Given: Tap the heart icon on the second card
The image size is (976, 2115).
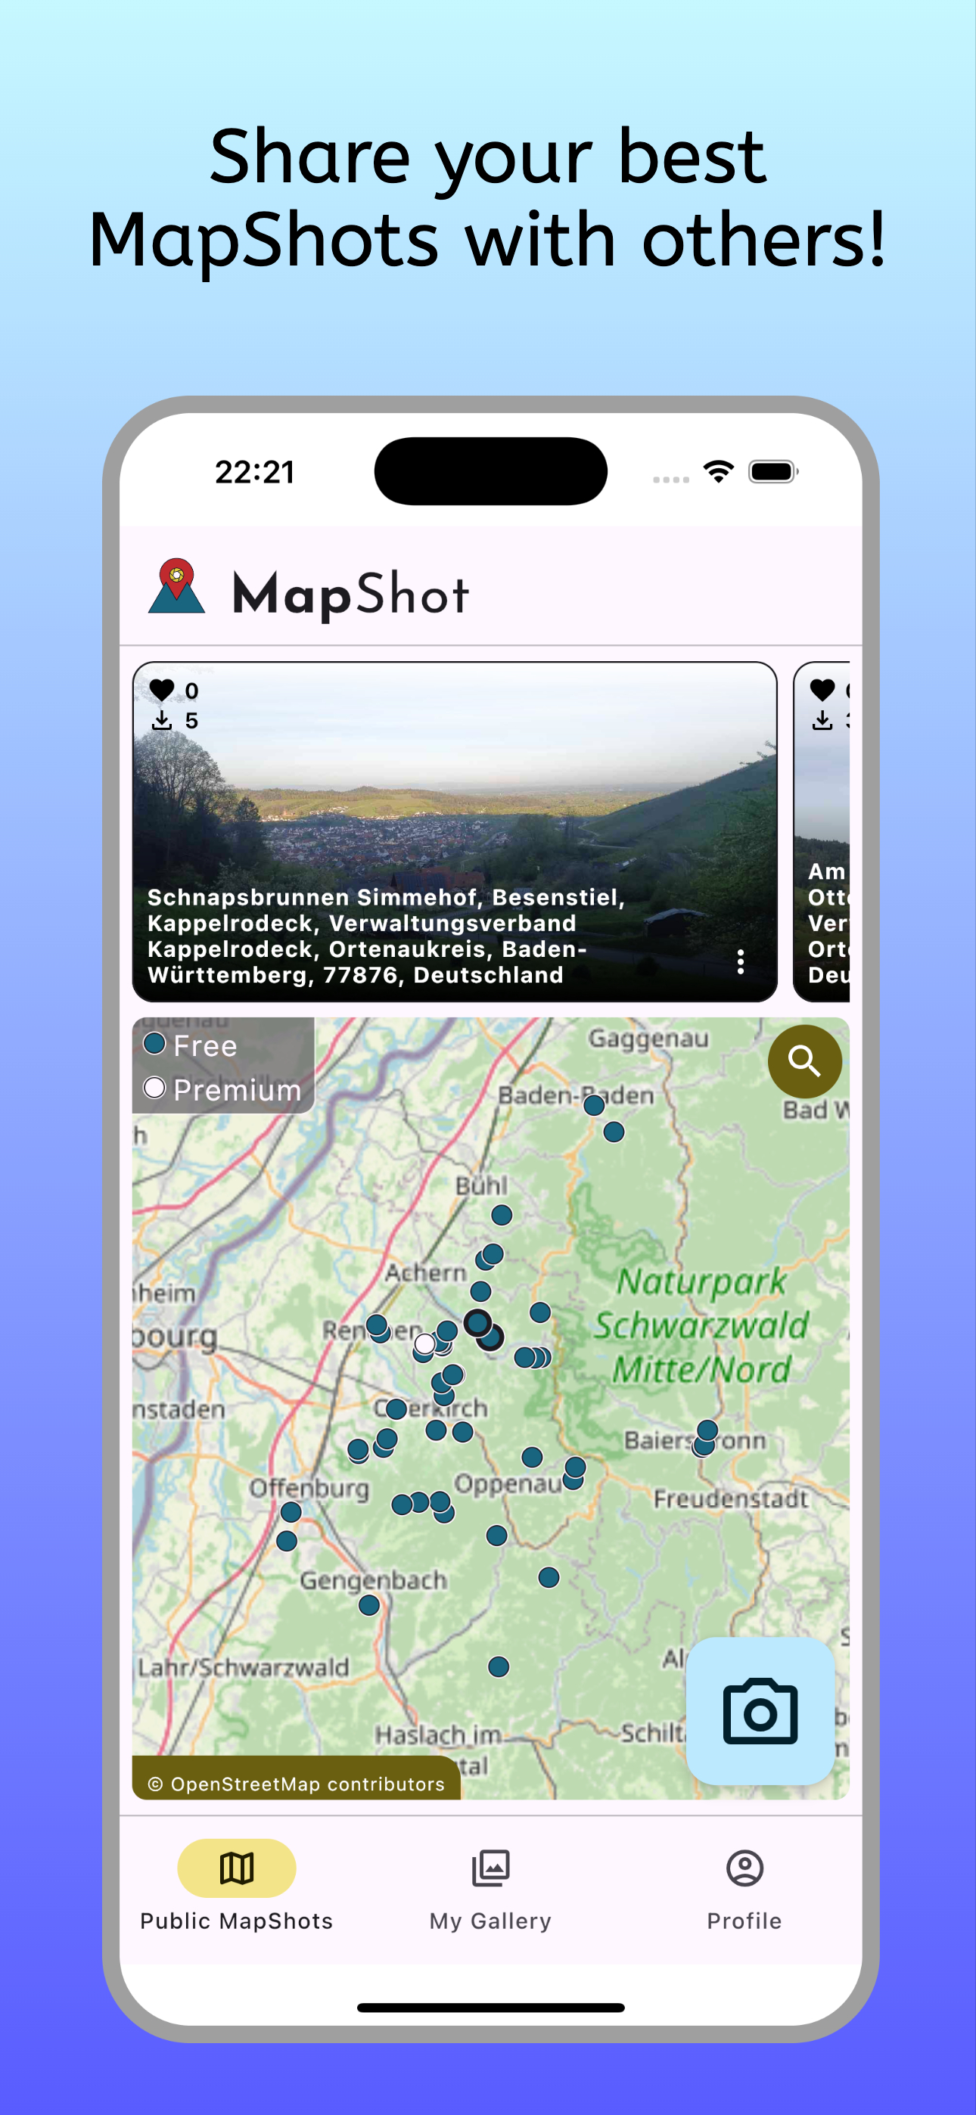Looking at the screenshot, I should (822, 690).
